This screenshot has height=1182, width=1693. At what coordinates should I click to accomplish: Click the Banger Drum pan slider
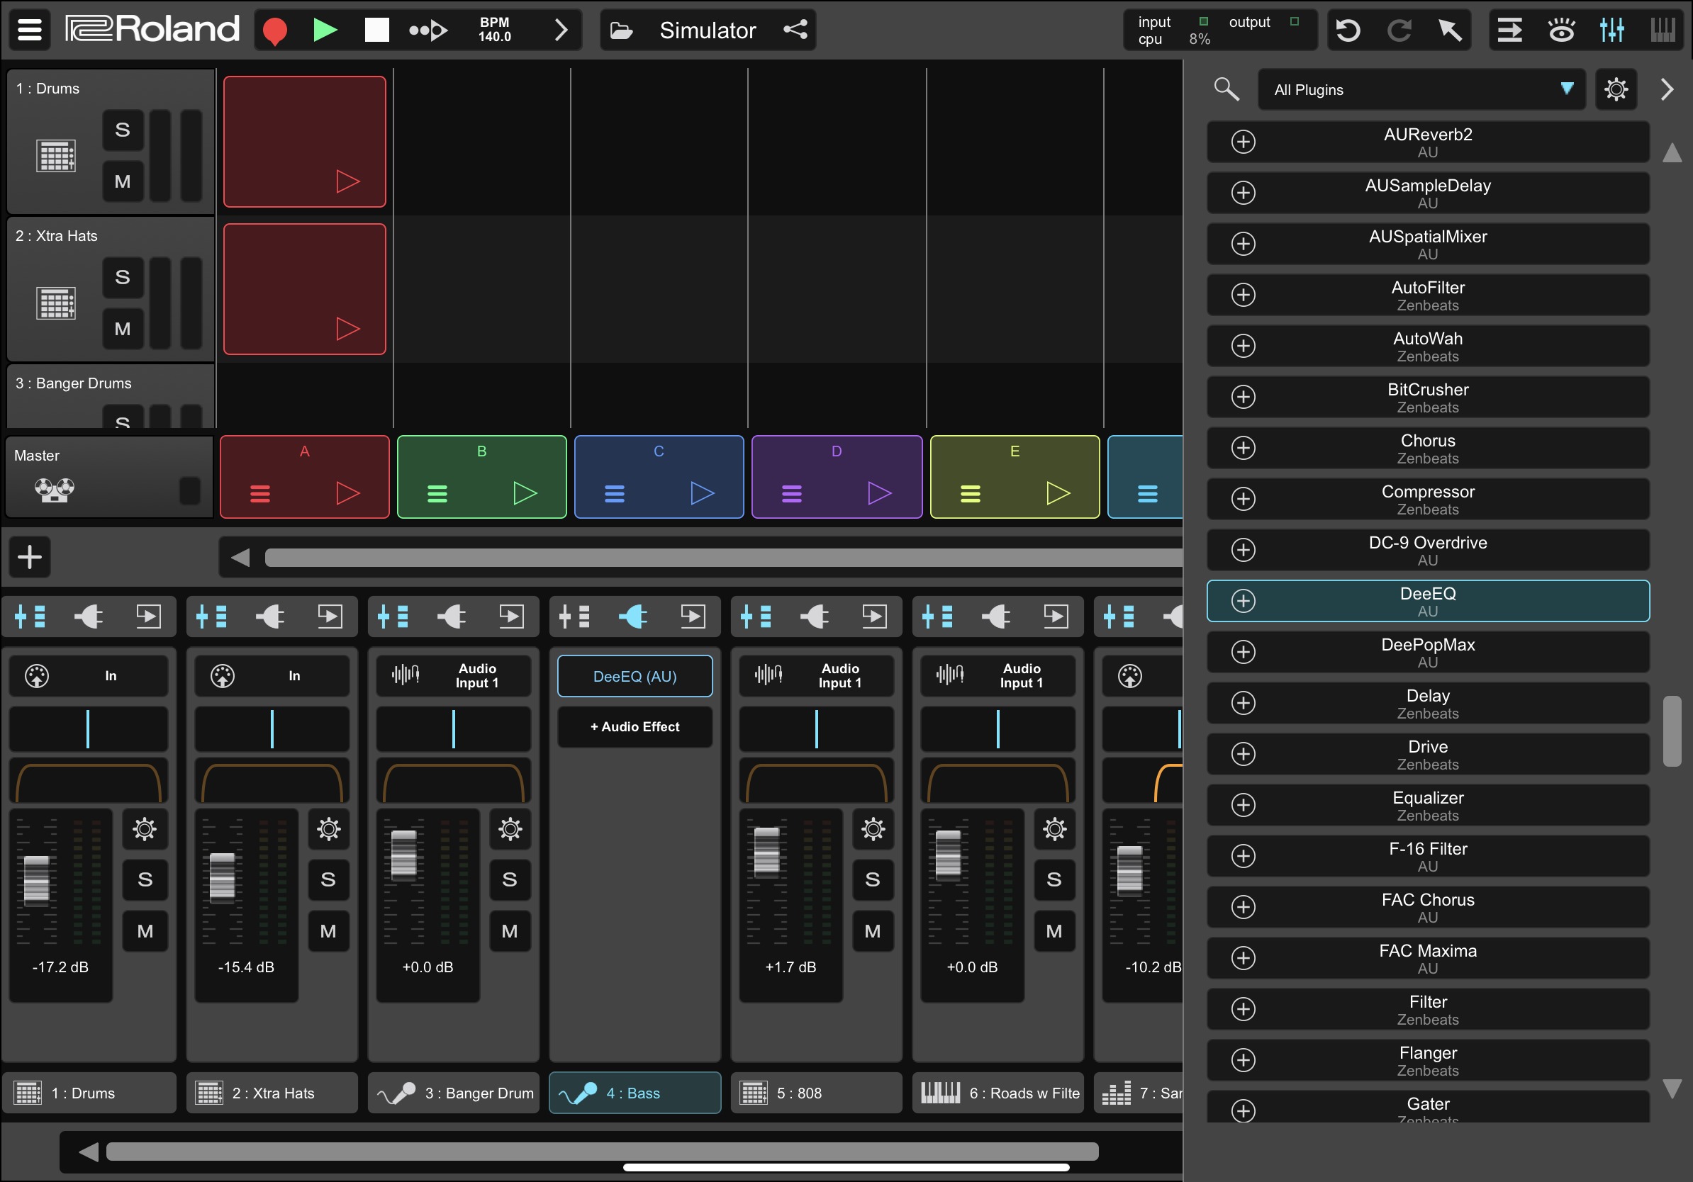pos(454,728)
